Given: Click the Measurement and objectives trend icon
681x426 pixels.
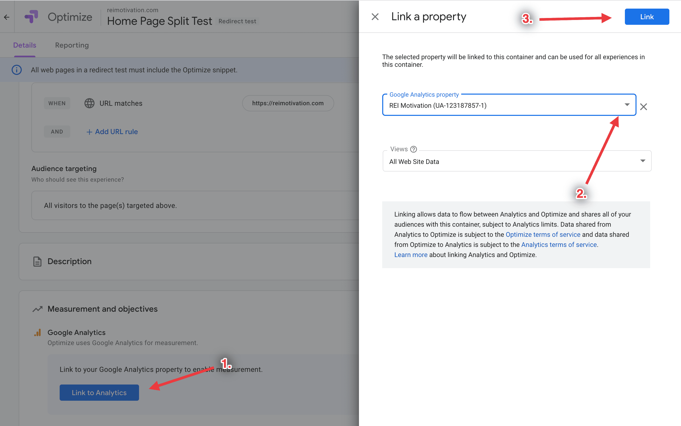Looking at the screenshot, I should click(x=37, y=309).
